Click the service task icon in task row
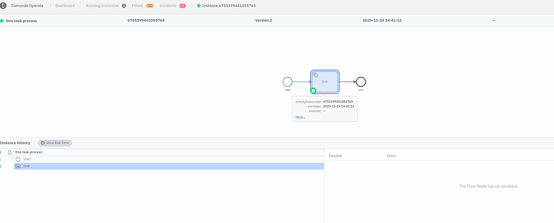This screenshot has width=554, height=223. point(18,166)
